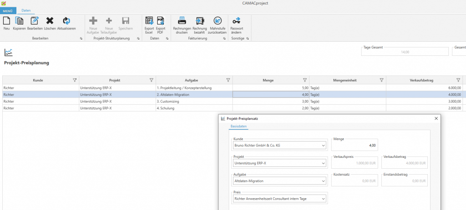Viewport: 466px width, 210px height.
Task: Select the Bearbeiten pencil icon
Action: point(35,21)
